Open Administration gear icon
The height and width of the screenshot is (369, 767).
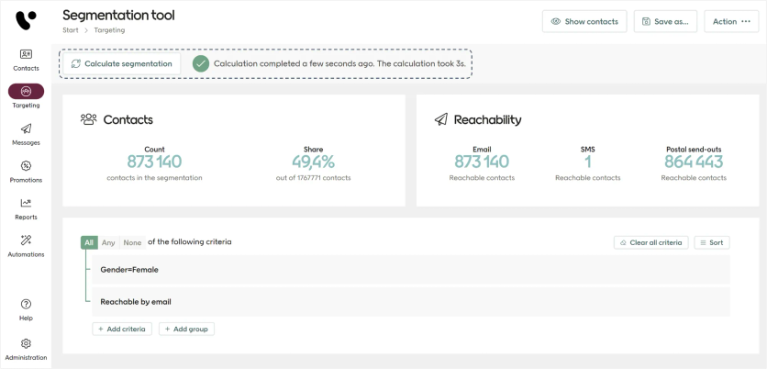[26, 344]
